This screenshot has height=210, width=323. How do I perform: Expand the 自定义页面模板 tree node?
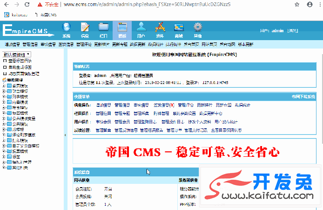tap(4, 146)
